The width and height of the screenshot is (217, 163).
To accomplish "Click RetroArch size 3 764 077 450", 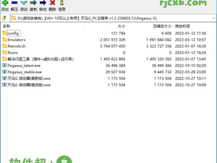I will click(113, 46).
